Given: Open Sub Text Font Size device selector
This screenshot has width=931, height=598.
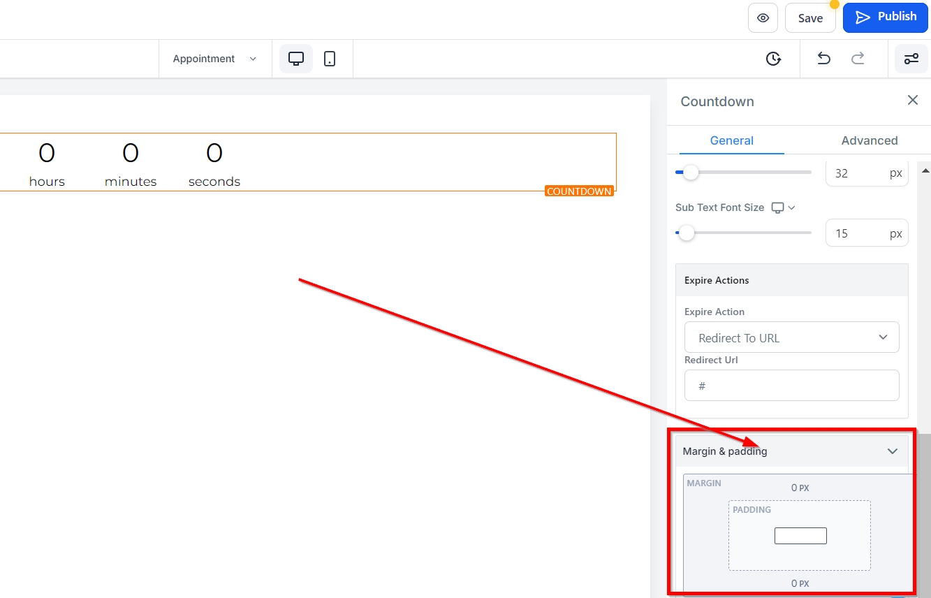Looking at the screenshot, I should click(x=783, y=207).
